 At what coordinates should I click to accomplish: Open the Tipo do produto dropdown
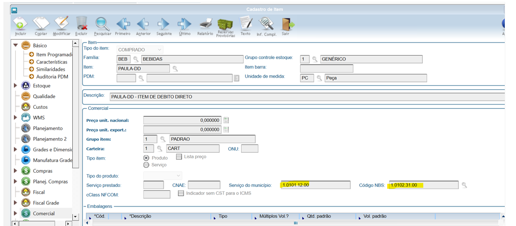163,175
